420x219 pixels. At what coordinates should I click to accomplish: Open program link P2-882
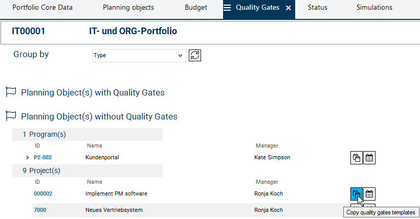pyautogui.click(x=43, y=158)
